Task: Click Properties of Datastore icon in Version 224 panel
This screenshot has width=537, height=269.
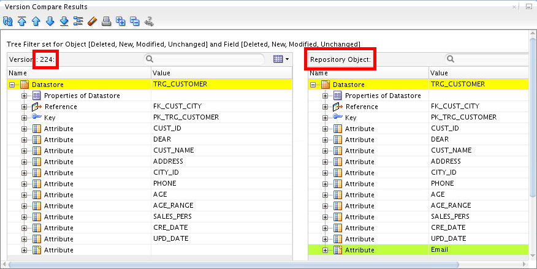Action: tap(37, 96)
